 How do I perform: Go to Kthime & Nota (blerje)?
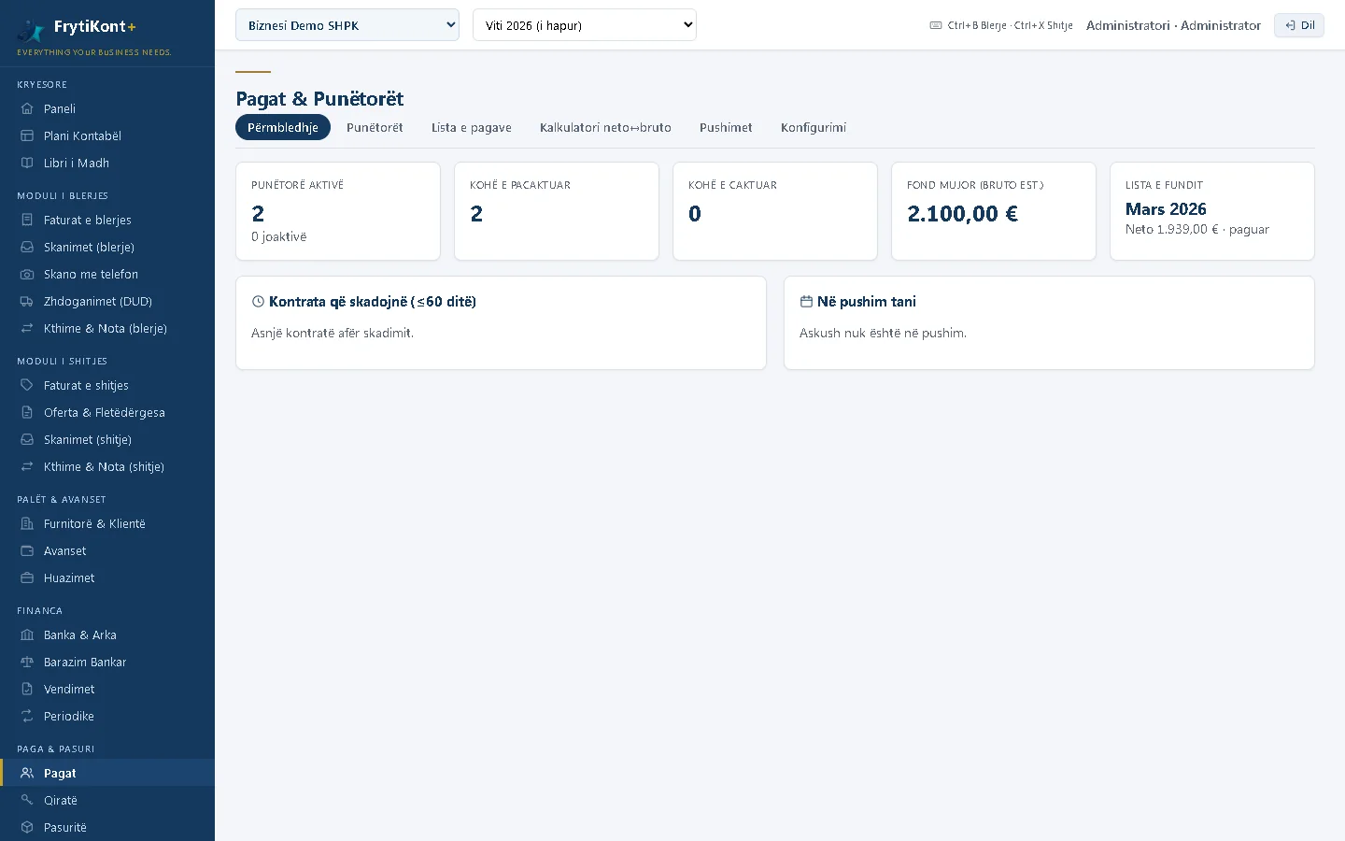pyautogui.click(x=107, y=328)
